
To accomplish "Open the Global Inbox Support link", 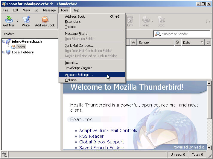I will coord(102,142).
